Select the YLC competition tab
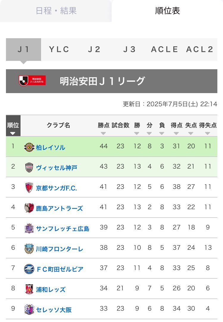This screenshot has width=223, height=322. tap(59, 50)
